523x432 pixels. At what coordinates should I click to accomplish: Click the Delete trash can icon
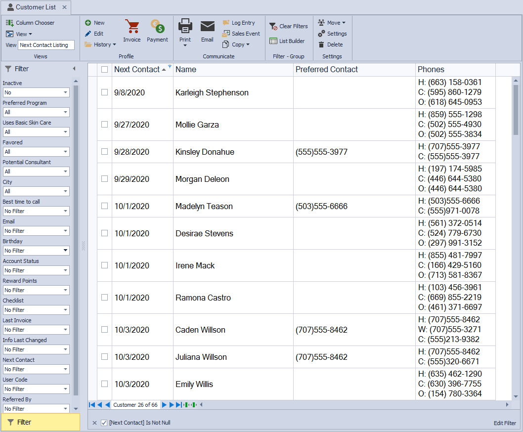click(321, 44)
